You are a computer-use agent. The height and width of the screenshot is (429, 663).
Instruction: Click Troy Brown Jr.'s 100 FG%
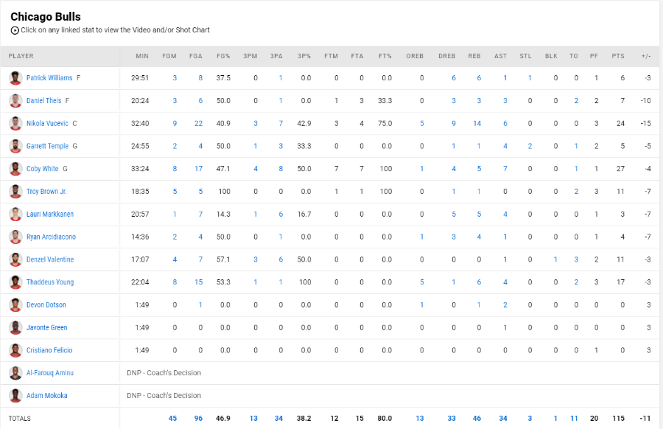click(224, 191)
